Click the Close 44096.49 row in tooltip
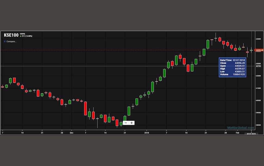Image resolution: width=264 pixels, height=166 pixels. click(x=232, y=63)
